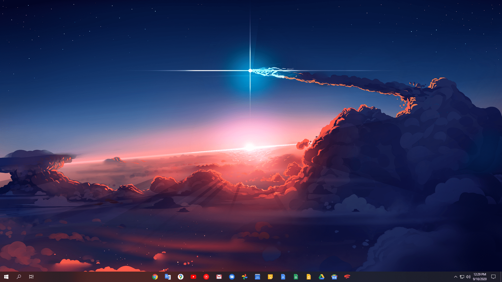Screen dimensions: 502x282
Task: Open Gmail
Action: pyautogui.click(x=219, y=277)
